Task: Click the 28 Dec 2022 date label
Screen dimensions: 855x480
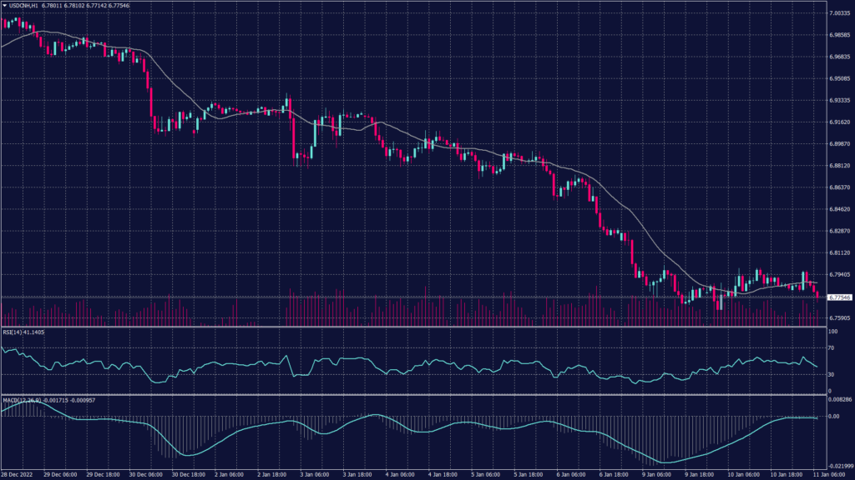Action: click(17, 474)
